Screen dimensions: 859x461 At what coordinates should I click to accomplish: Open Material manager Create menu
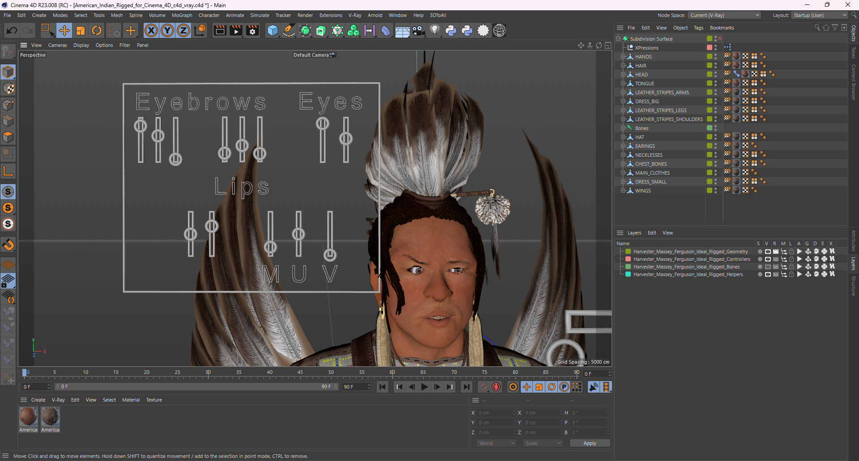(x=38, y=400)
